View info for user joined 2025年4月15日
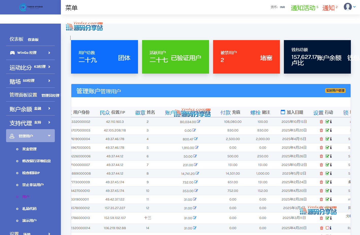The width and height of the screenshot is (360, 235). pyautogui.click(x=331, y=139)
